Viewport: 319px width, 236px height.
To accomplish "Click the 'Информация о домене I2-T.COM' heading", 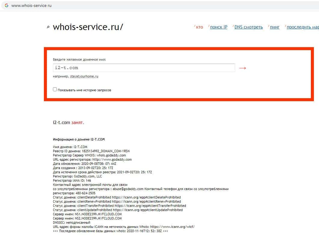I will [79, 139].
